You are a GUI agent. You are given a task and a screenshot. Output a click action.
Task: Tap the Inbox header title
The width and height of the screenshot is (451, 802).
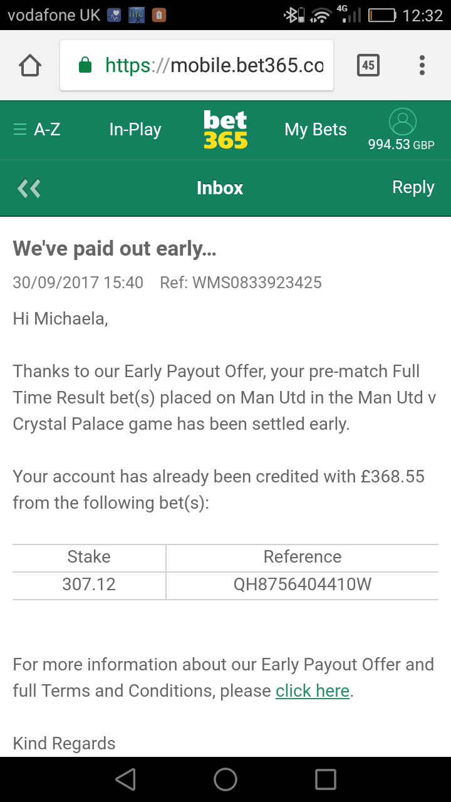(220, 188)
